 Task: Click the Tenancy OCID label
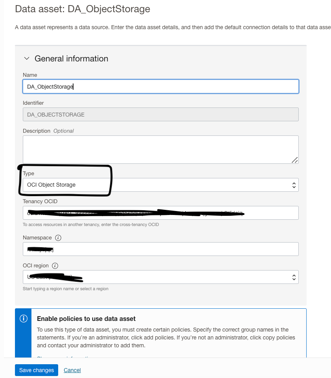pos(40,201)
